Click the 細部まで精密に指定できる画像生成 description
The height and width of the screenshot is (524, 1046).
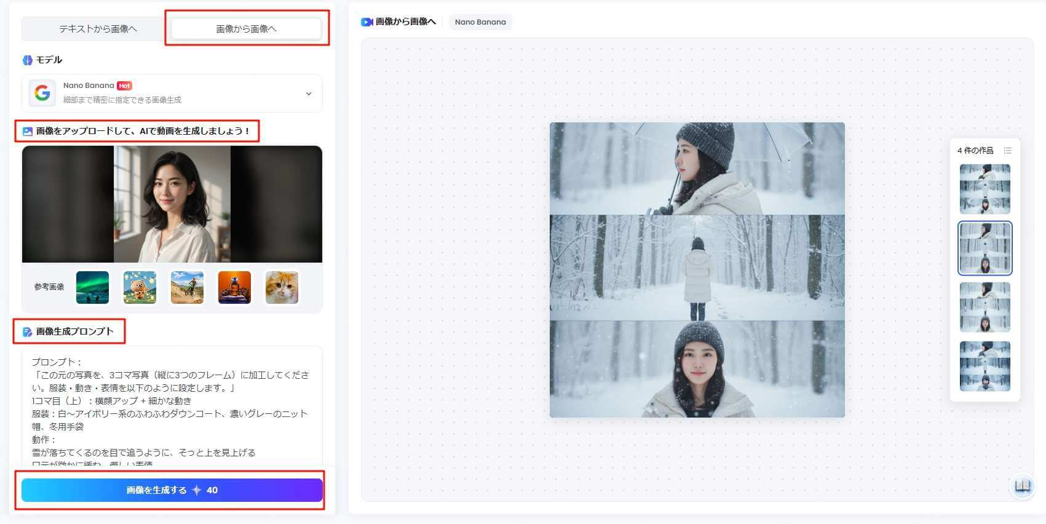tap(122, 100)
